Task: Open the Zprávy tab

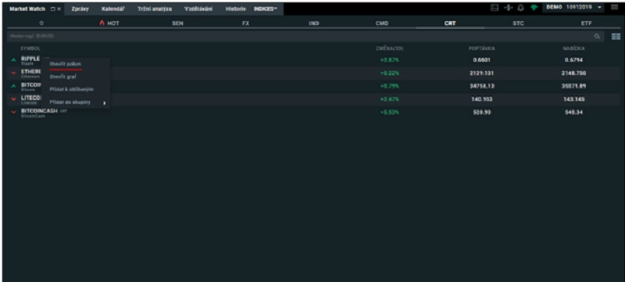Action: [x=80, y=9]
